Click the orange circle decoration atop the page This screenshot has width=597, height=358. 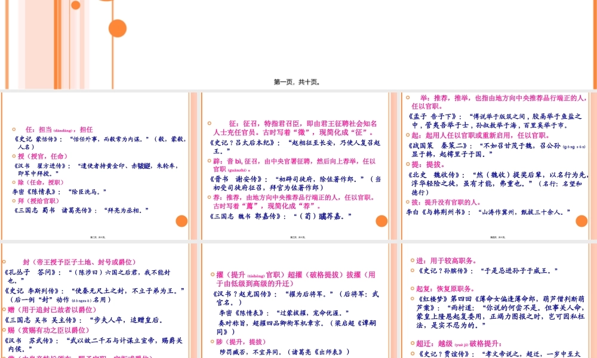[x=117, y=27]
